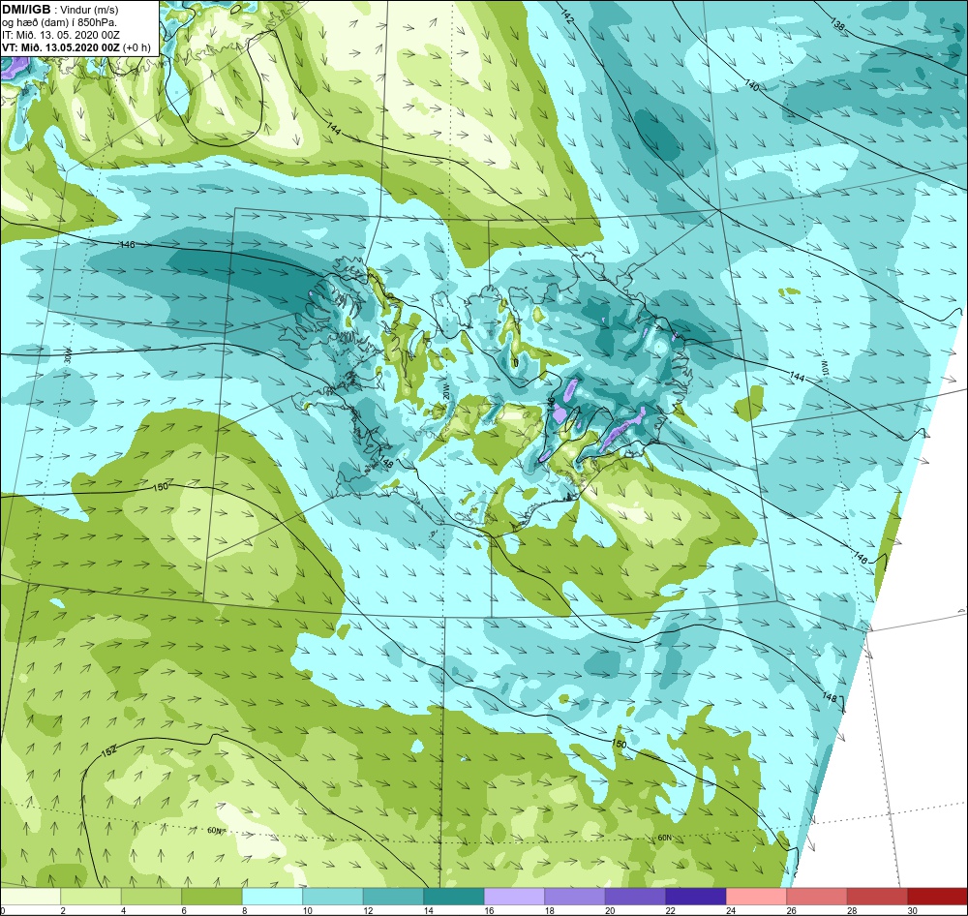Click the light pink 24–26 m/s legend swatch

(756, 897)
